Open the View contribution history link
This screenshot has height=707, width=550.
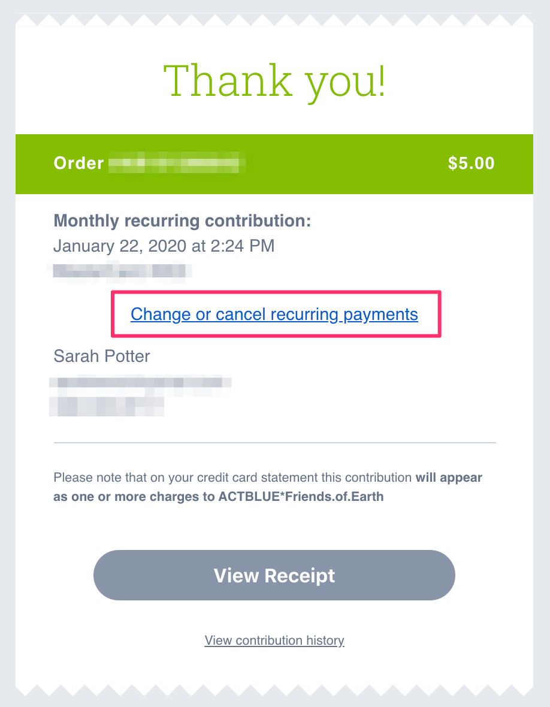[x=274, y=640]
